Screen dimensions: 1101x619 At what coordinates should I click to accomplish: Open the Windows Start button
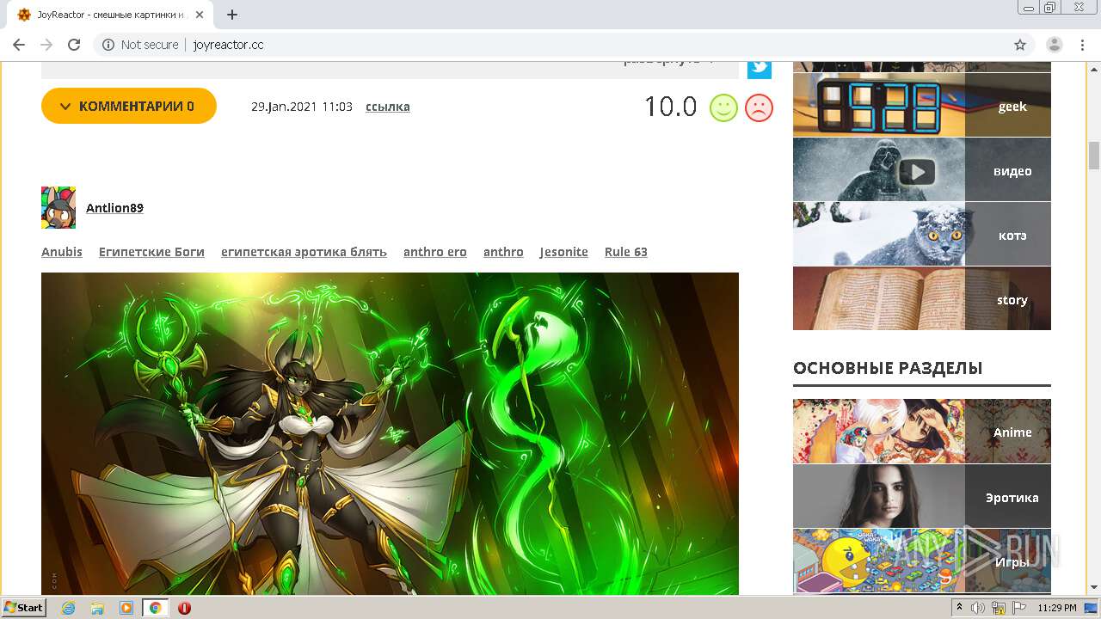(x=23, y=608)
